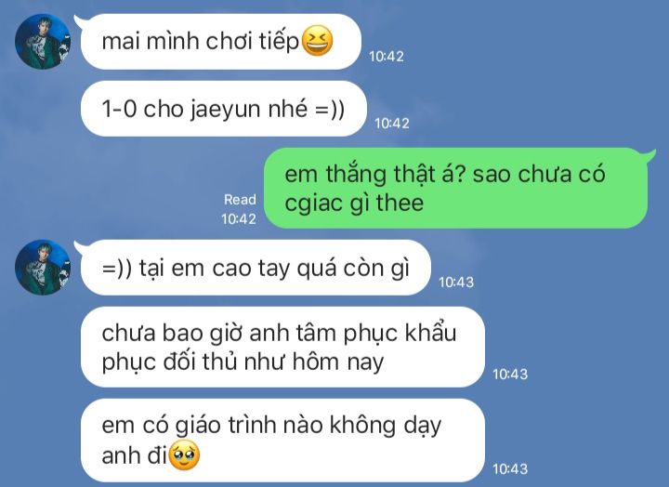The image size is (669, 487).
Task: Tap the "=))" emoticon starting the fourth message
Action: pyautogui.click(x=117, y=269)
